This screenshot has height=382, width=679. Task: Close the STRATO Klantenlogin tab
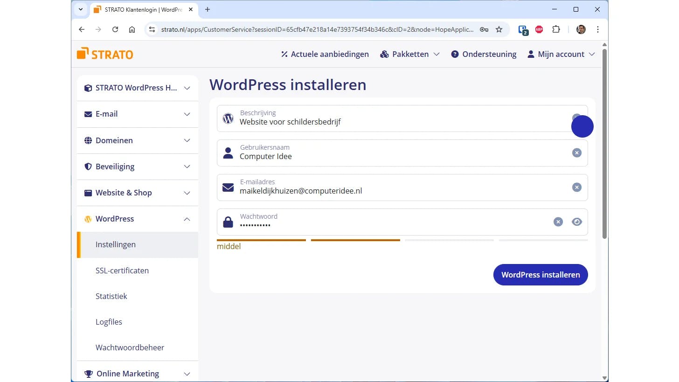click(x=191, y=9)
